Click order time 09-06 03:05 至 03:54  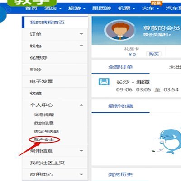[148, 90]
